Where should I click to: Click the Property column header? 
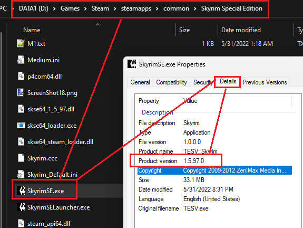click(149, 101)
